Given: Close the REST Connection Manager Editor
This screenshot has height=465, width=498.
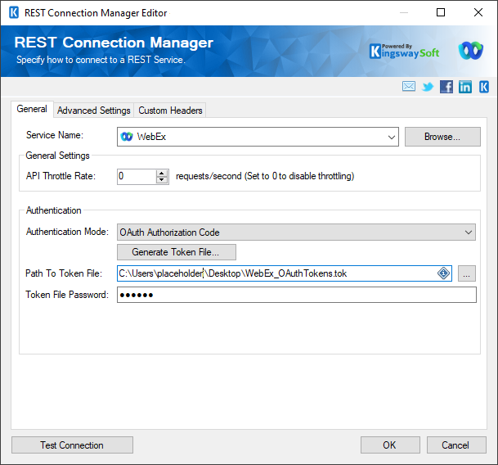Looking at the screenshot, I should coord(478,13).
